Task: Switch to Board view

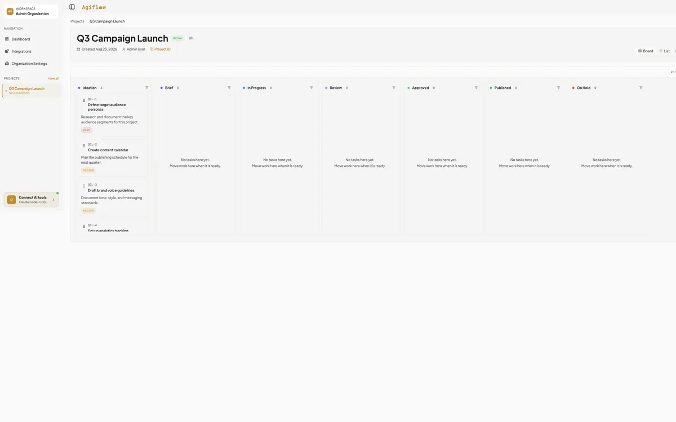Action: (x=646, y=51)
